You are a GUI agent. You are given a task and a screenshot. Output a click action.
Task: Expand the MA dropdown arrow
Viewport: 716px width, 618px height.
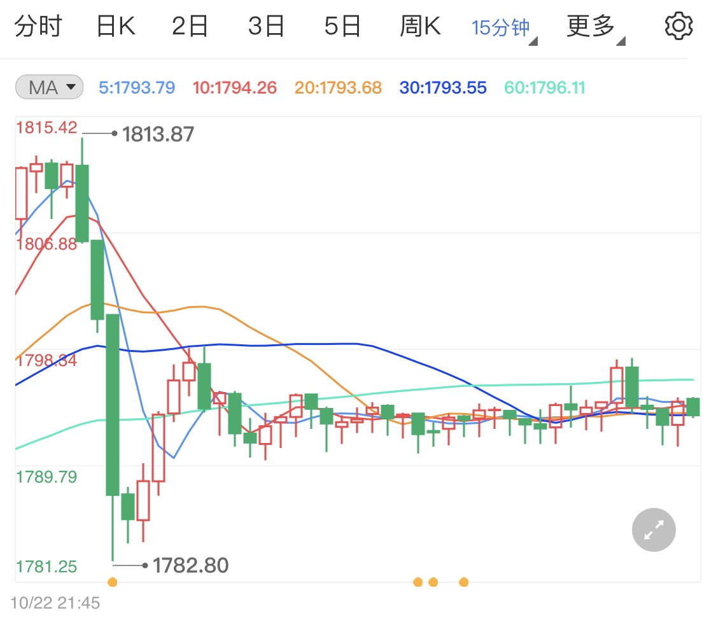click(x=72, y=87)
